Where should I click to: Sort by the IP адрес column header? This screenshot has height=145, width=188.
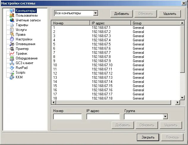[110, 23]
